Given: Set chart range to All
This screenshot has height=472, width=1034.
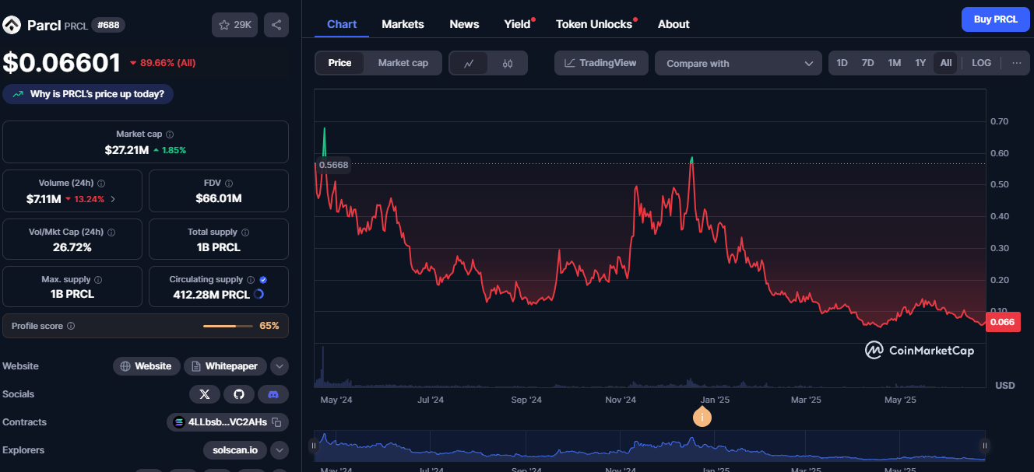Looking at the screenshot, I should [945, 63].
